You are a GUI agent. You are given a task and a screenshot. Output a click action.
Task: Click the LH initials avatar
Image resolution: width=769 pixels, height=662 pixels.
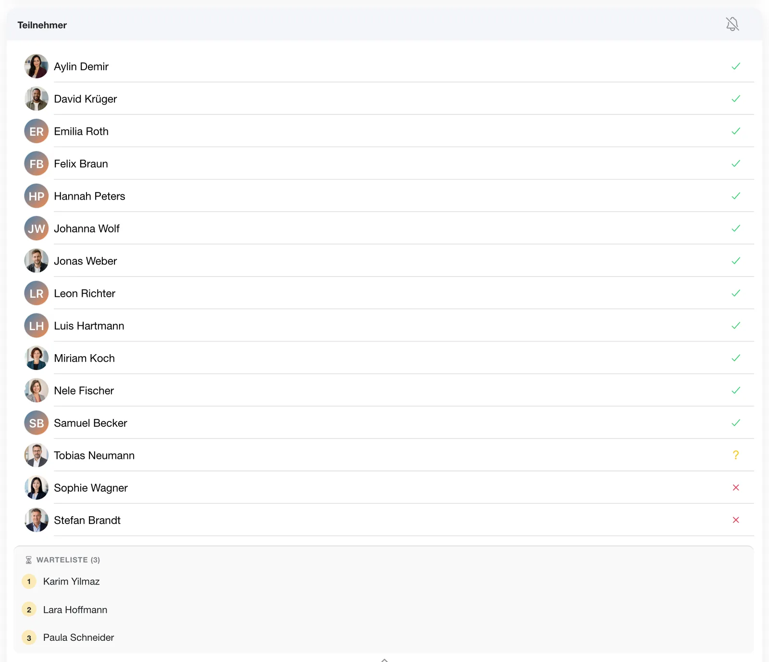tap(37, 326)
